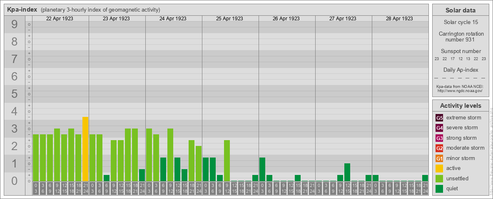
Task: Click the large 8 on the Kp axis
Action: coord(14,41)
